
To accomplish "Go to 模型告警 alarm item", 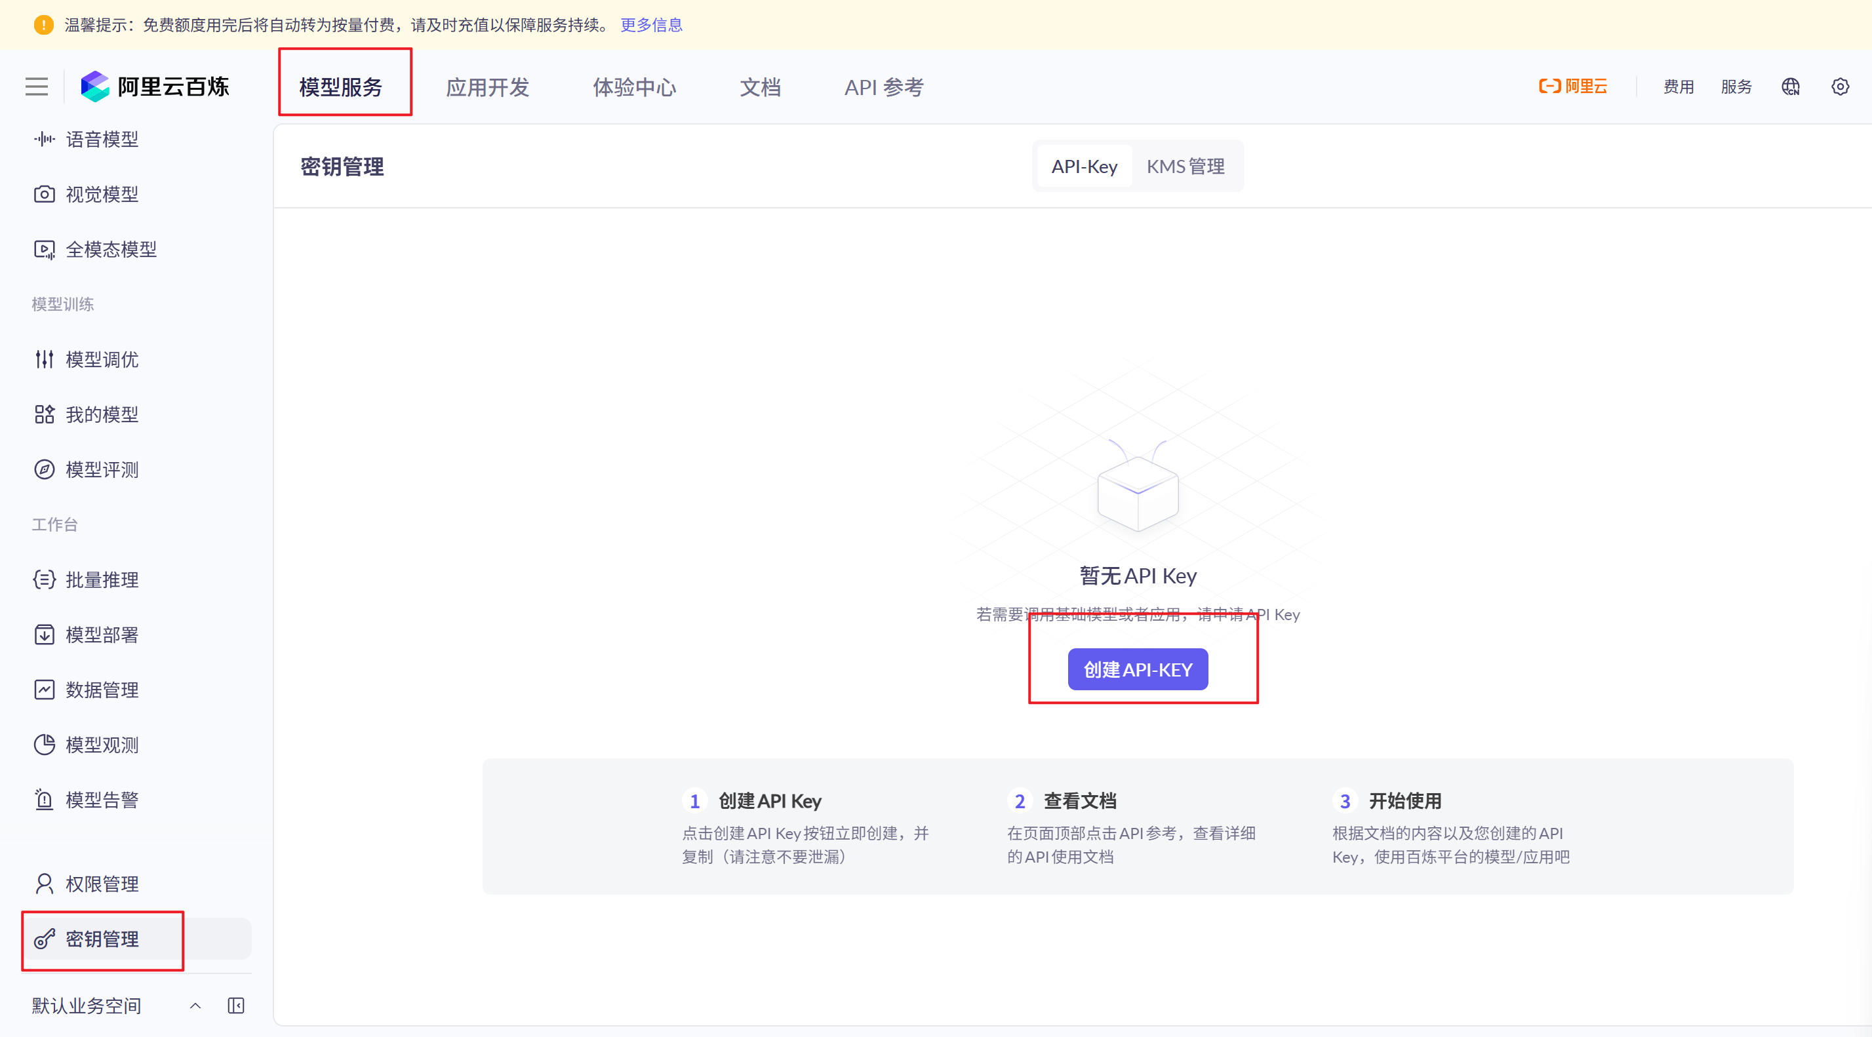I will pos(102,799).
